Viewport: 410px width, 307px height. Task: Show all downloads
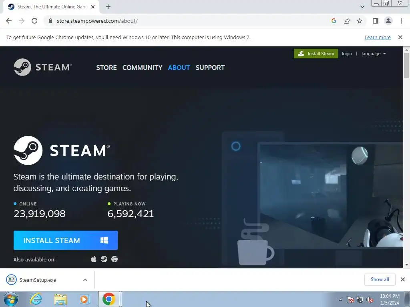pos(380,279)
